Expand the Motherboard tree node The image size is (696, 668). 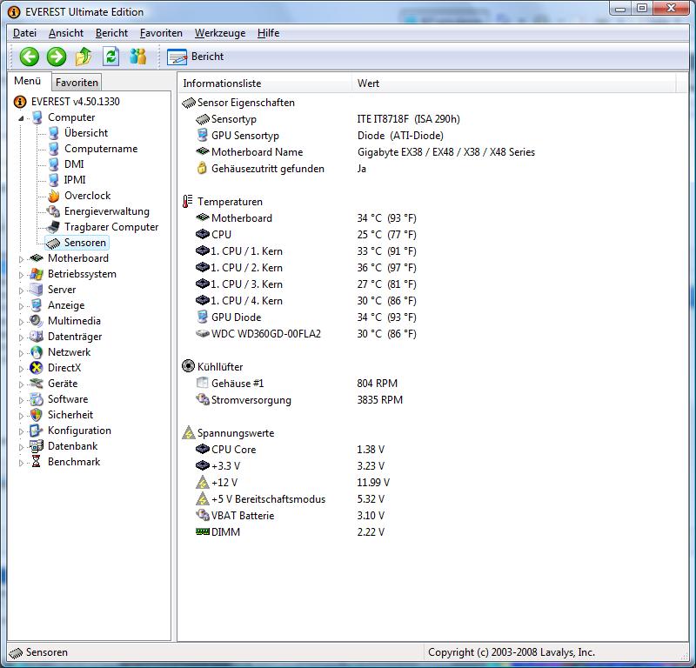(21, 259)
